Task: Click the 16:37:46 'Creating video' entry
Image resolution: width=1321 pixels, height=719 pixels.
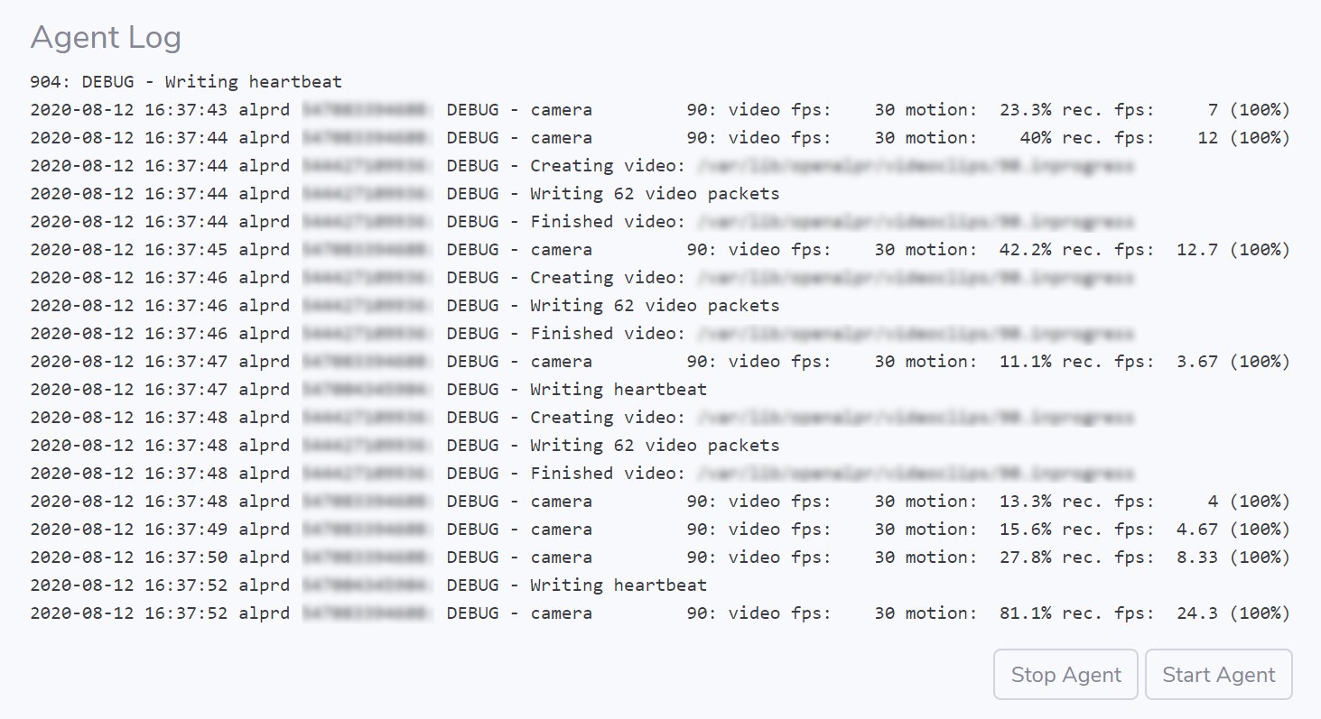Action: click(x=581, y=278)
